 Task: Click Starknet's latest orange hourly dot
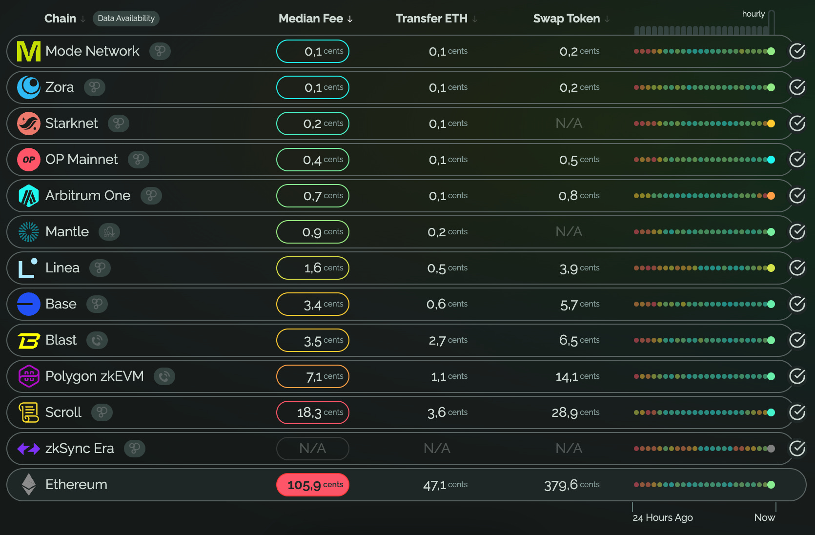pos(771,123)
